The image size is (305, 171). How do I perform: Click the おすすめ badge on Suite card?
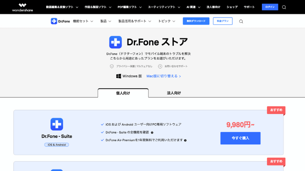coord(276,110)
